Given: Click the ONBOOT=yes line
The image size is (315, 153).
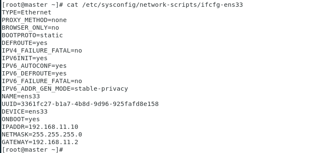Looking at the screenshot, I should (21, 119).
